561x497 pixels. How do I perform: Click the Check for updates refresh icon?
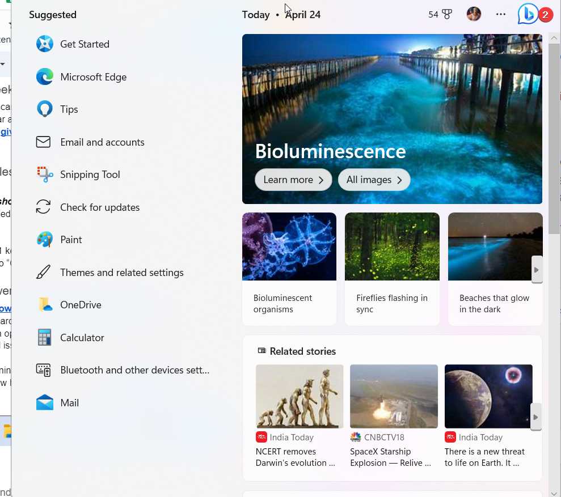pyautogui.click(x=43, y=207)
